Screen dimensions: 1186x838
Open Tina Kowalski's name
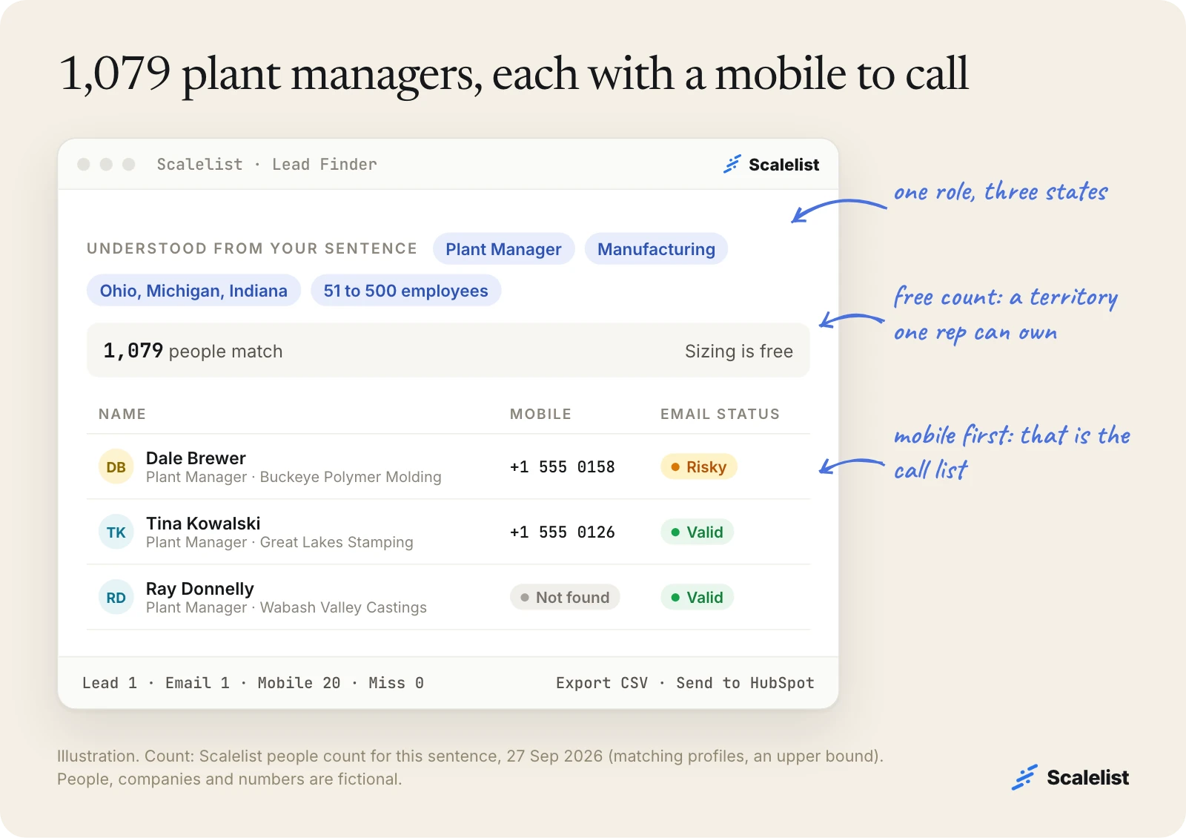click(x=203, y=524)
